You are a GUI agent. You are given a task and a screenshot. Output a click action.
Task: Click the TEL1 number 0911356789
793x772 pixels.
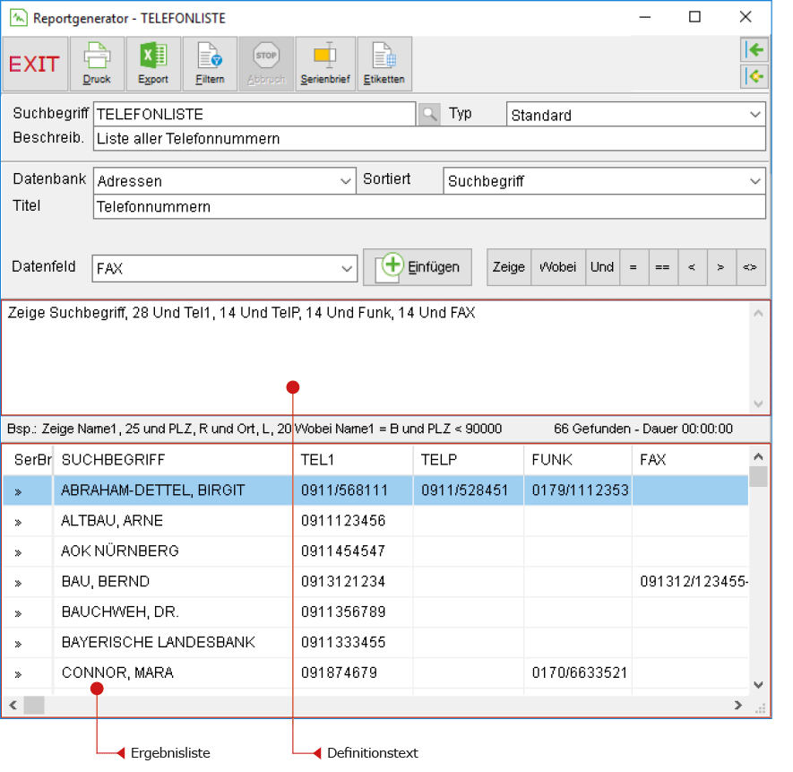click(343, 612)
